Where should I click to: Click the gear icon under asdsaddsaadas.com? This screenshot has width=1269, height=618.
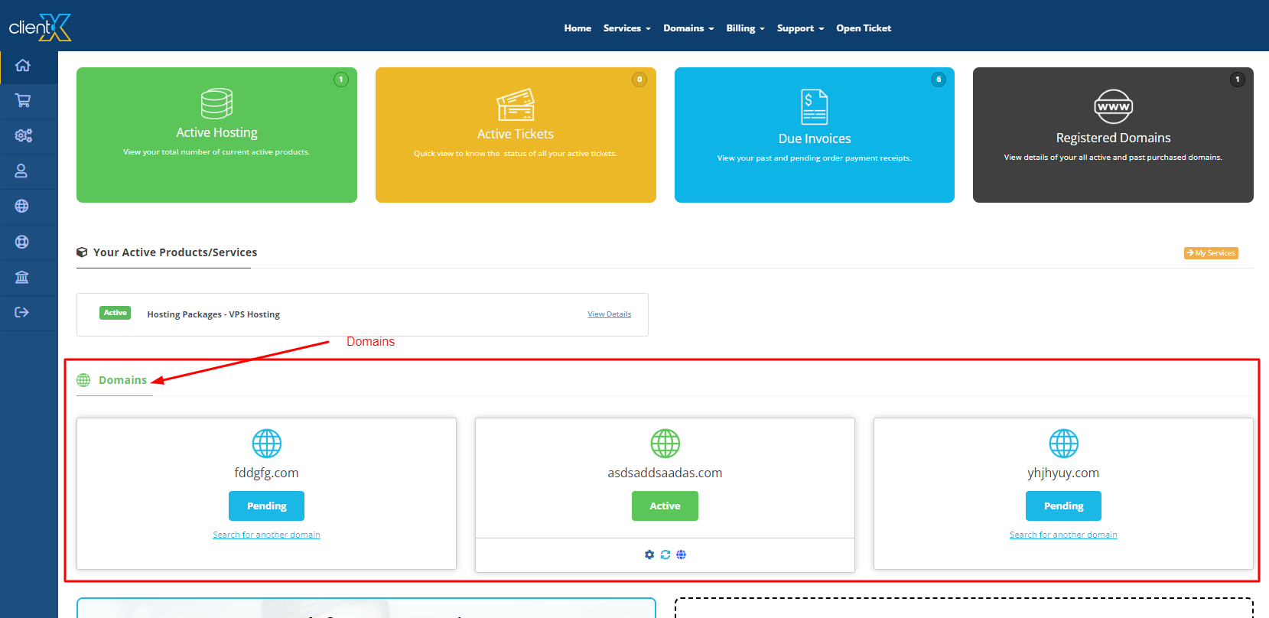[649, 555]
